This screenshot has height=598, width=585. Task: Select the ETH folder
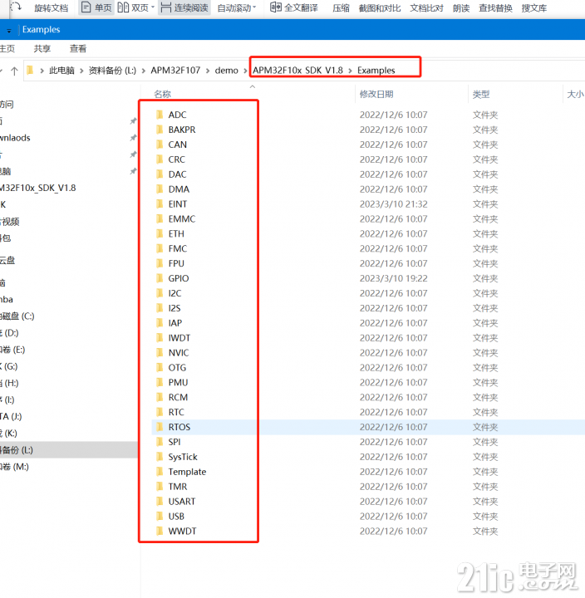(x=176, y=233)
